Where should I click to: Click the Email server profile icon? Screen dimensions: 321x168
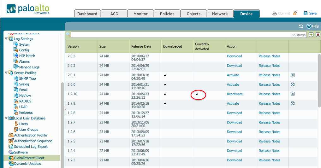click(x=16, y=90)
